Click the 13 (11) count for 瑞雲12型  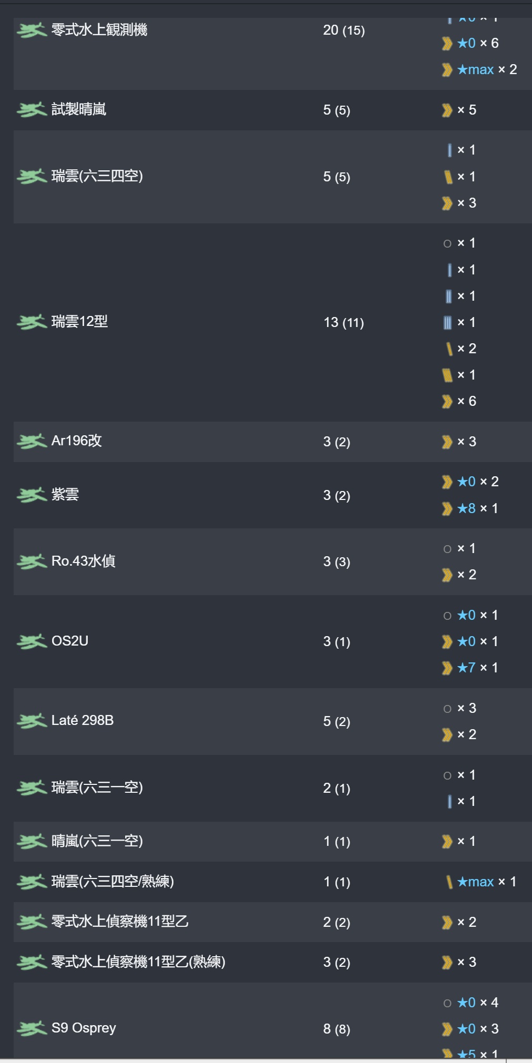pyautogui.click(x=344, y=322)
